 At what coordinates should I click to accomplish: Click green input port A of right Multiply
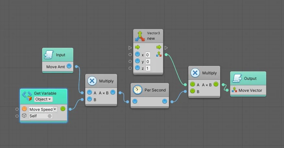click(x=193, y=84)
